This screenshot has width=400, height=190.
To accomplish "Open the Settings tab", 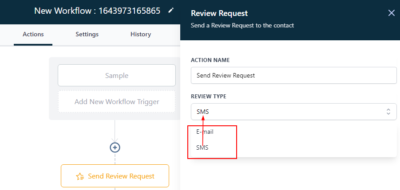I will pos(87,35).
